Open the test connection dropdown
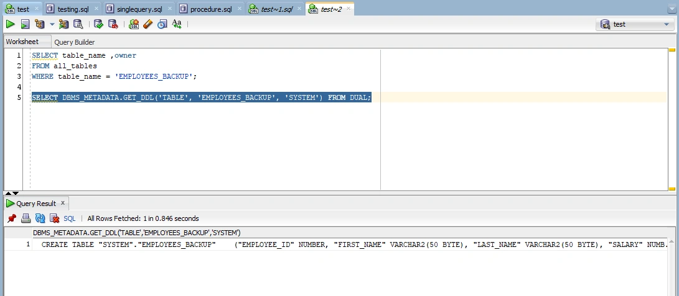The height and width of the screenshot is (296, 679). pos(634,25)
